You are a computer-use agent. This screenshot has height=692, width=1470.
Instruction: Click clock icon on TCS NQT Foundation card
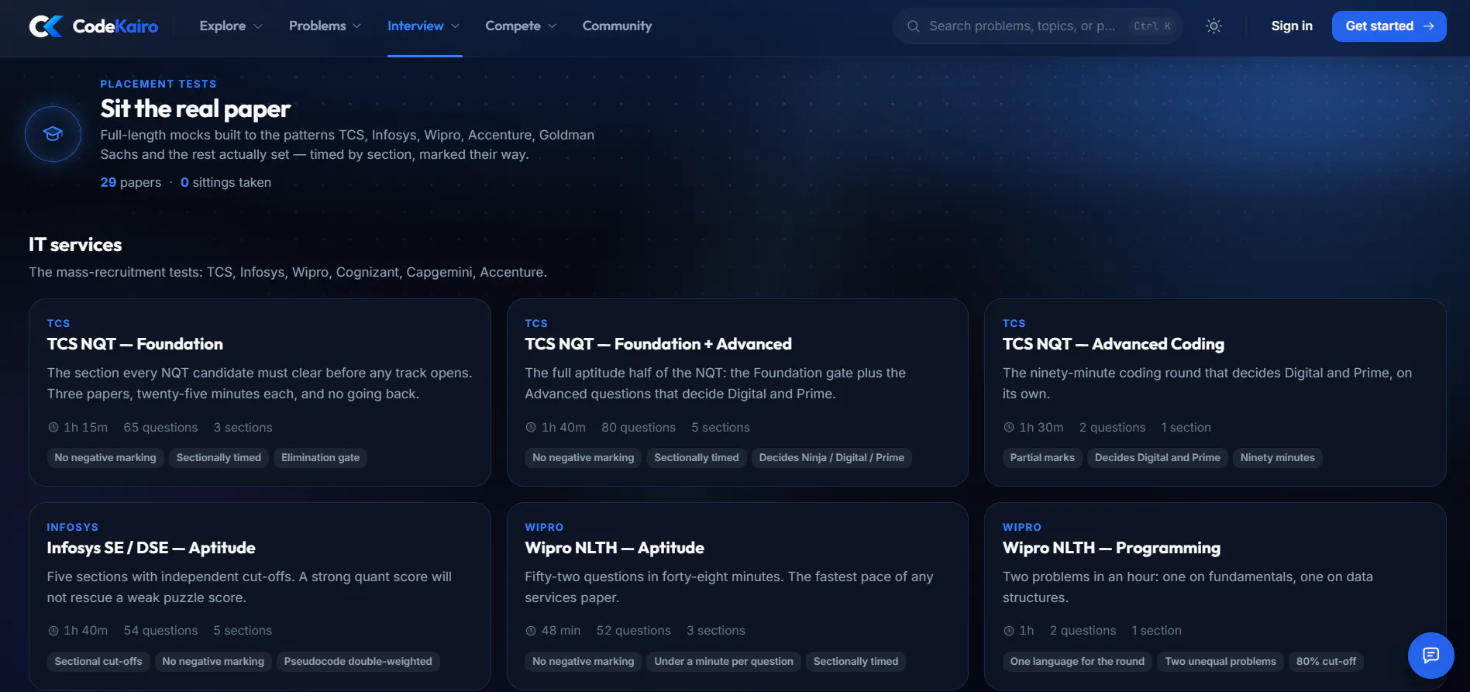[53, 428]
